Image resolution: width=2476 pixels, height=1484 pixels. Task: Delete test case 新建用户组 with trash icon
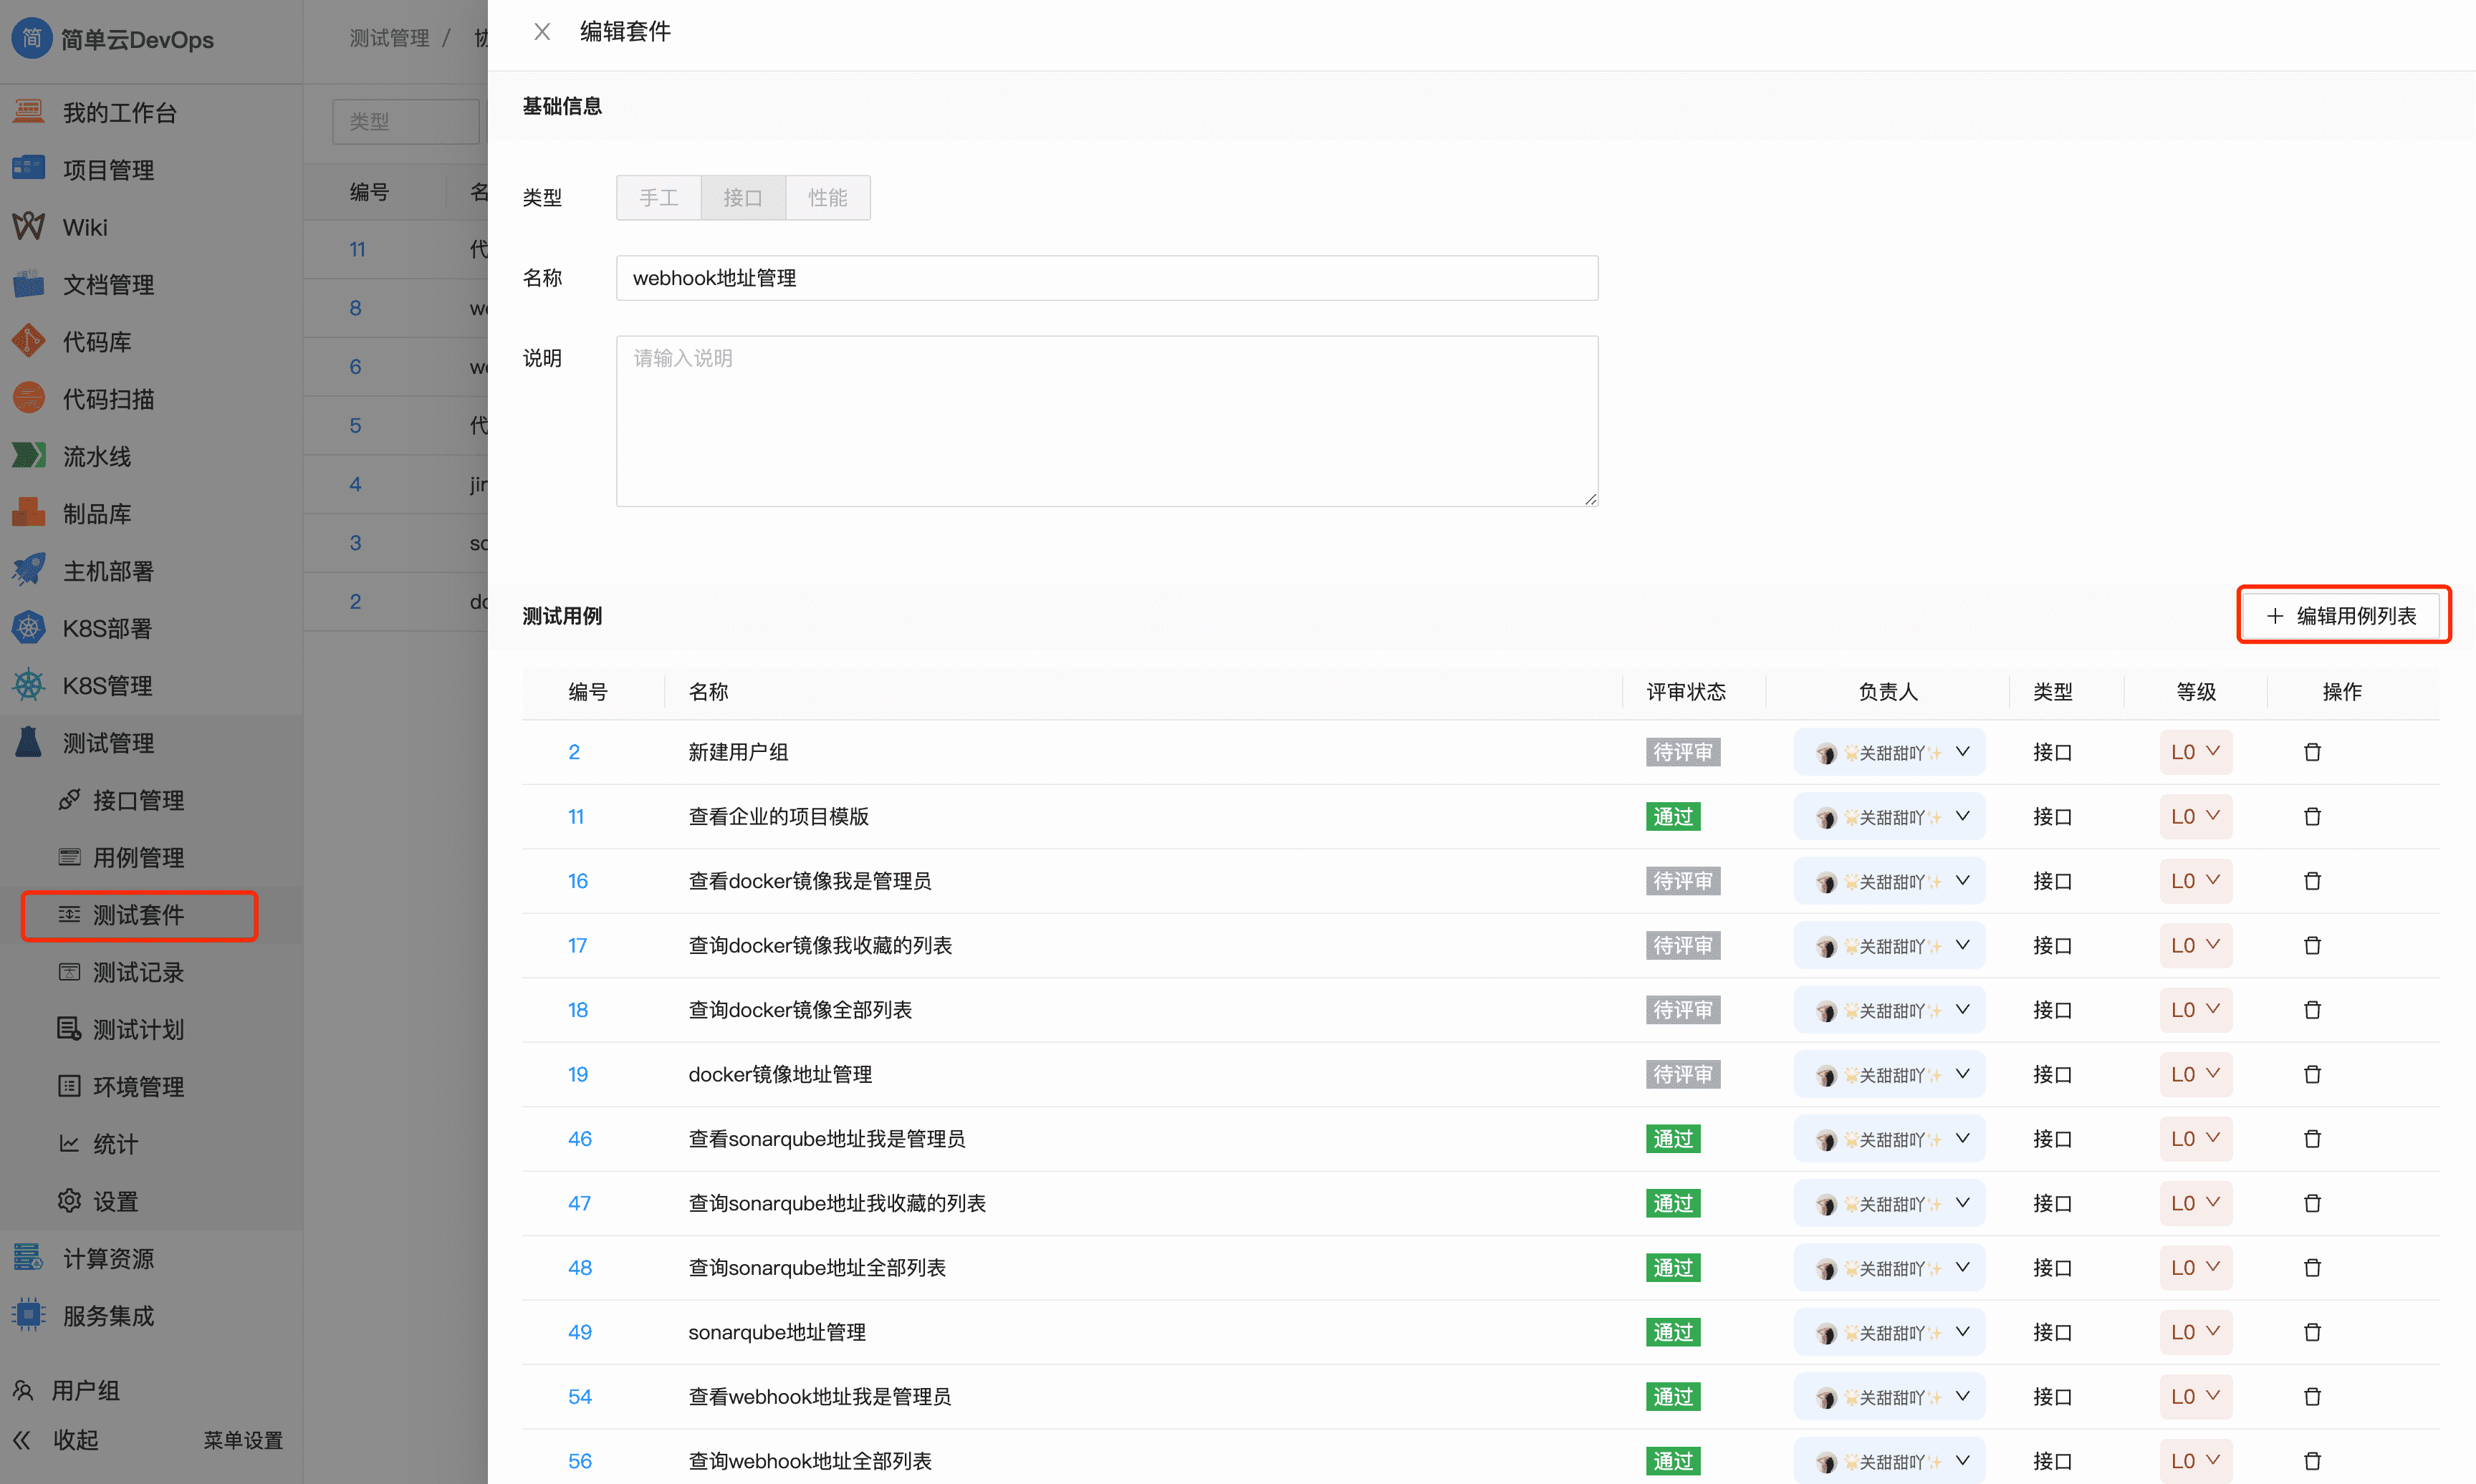pos(2312,751)
